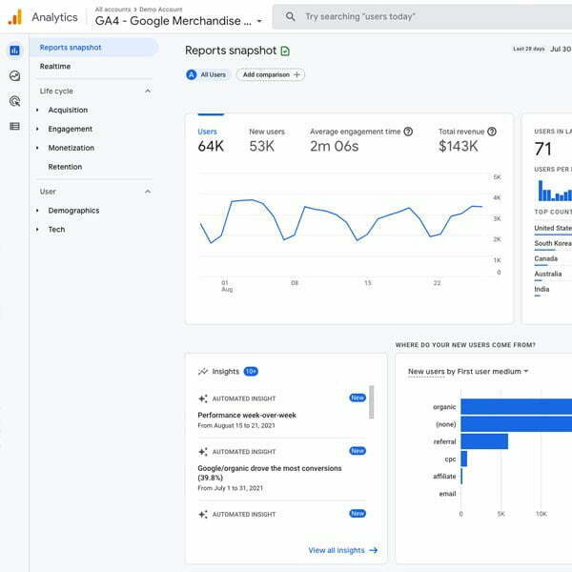Click the Reports icon in left rail
572x572 pixels.
tap(14, 51)
